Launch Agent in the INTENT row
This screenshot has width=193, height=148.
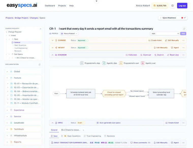click(175, 48)
